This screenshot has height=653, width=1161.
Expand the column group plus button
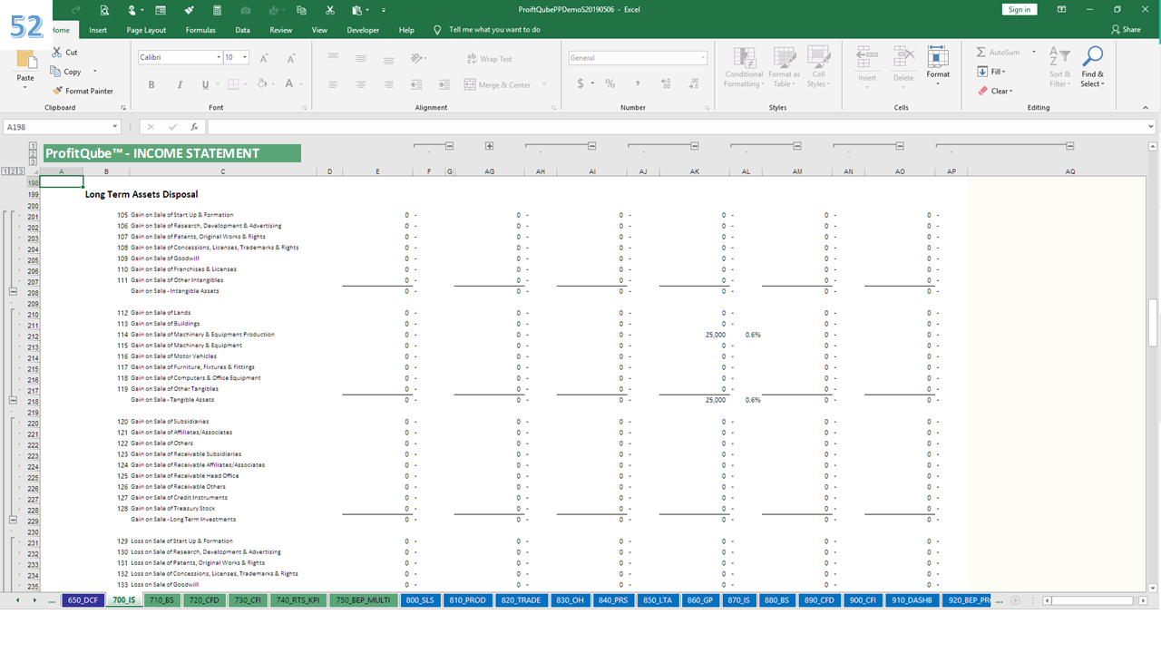coord(489,146)
